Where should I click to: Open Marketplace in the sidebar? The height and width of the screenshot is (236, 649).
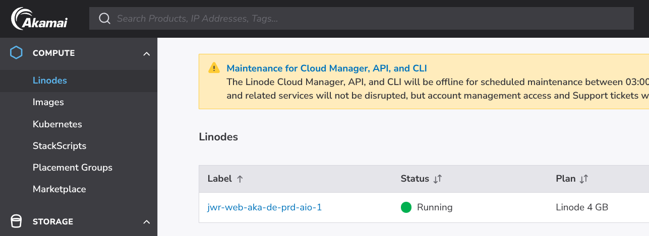[60, 189]
